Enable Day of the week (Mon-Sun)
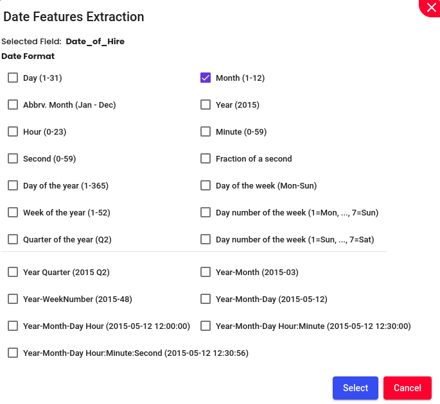Screen dimensions: 440x404 click(206, 185)
